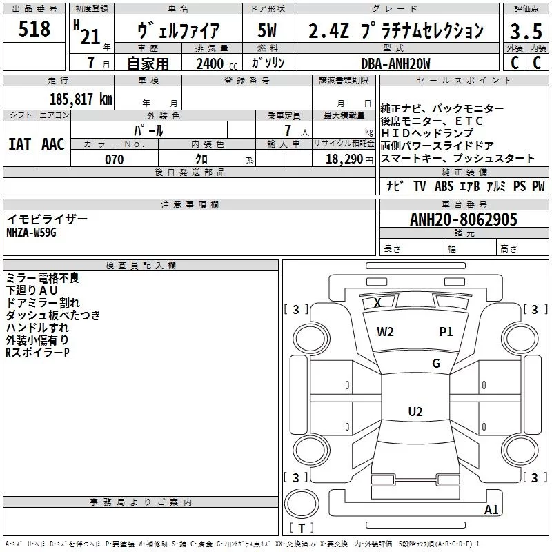Click the A1 mark on the rear bumper
552x552 pixels.
point(491,509)
